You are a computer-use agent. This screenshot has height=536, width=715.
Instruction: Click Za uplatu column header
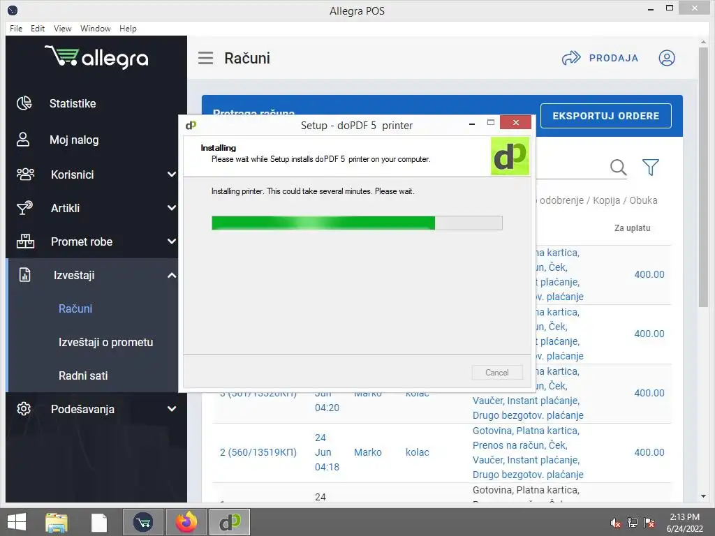[x=632, y=228]
